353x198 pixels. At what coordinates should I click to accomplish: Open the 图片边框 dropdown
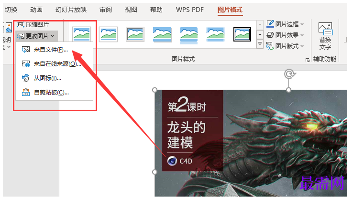point(285,24)
